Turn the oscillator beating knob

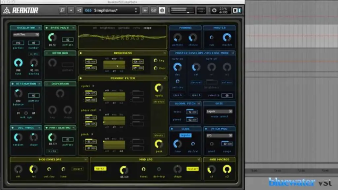click(34, 63)
